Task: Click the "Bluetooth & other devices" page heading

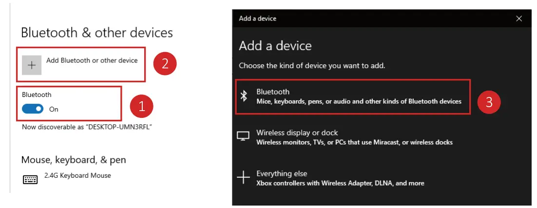Action: pos(97,33)
